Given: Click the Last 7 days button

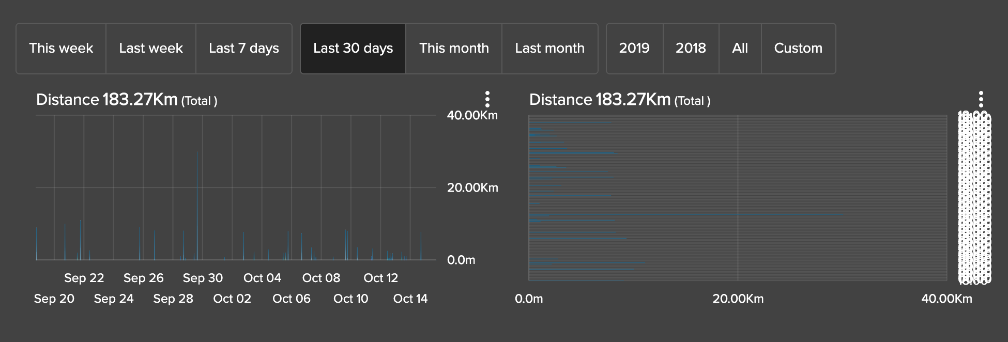Looking at the screenshot, I should 244,48.
